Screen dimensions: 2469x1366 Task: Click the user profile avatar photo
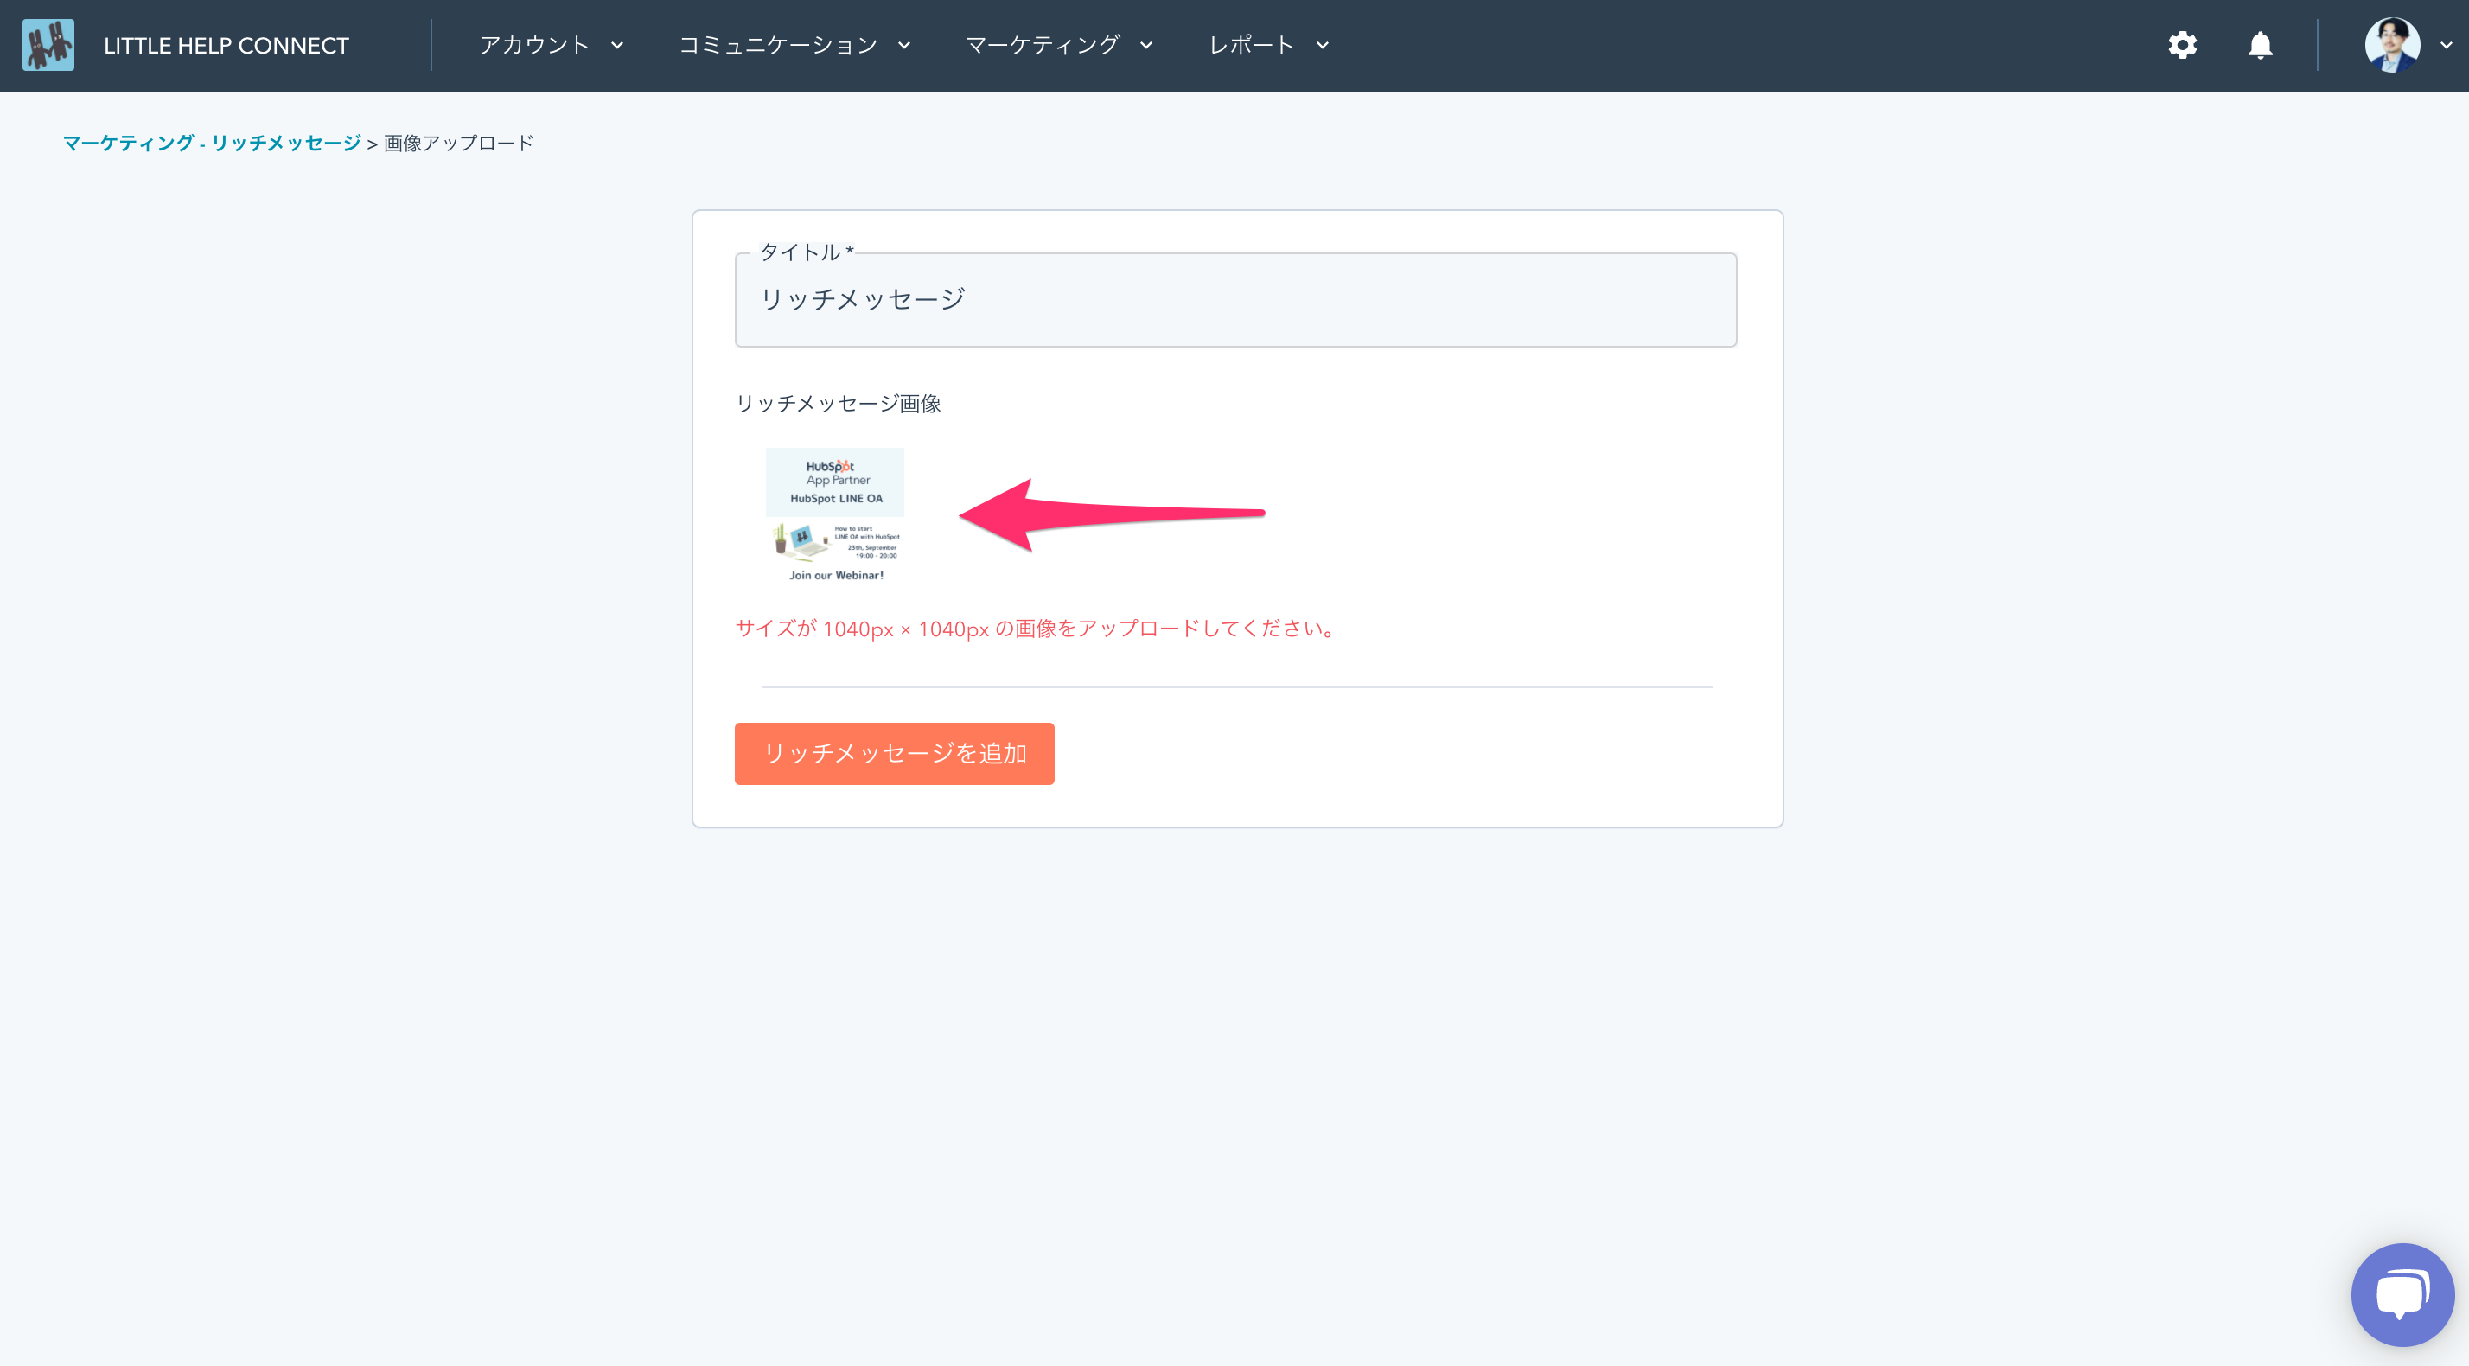2391,45
